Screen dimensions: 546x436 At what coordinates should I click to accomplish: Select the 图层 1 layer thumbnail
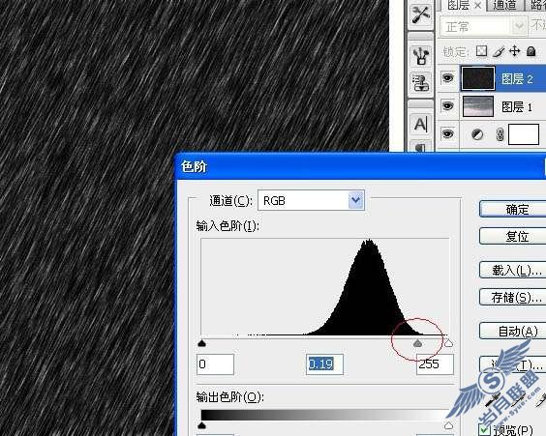coord(478,106)
